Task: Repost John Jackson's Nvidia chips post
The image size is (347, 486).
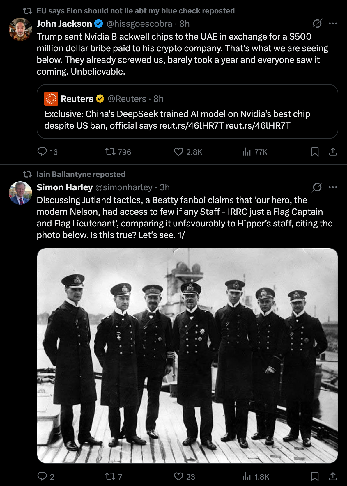Action: click(x=110, y=152)
